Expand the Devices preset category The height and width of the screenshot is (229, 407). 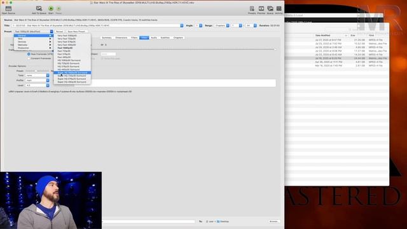(34, 42)
